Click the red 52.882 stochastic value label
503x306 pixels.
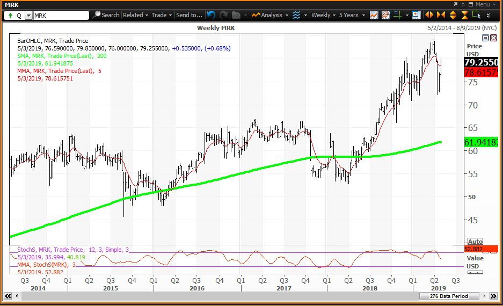481,249
